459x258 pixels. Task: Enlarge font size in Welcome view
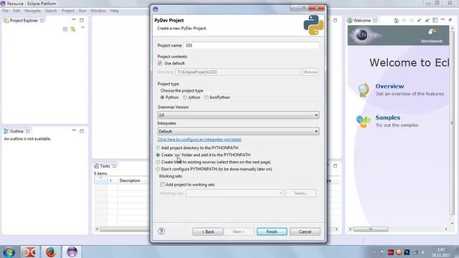427,20
